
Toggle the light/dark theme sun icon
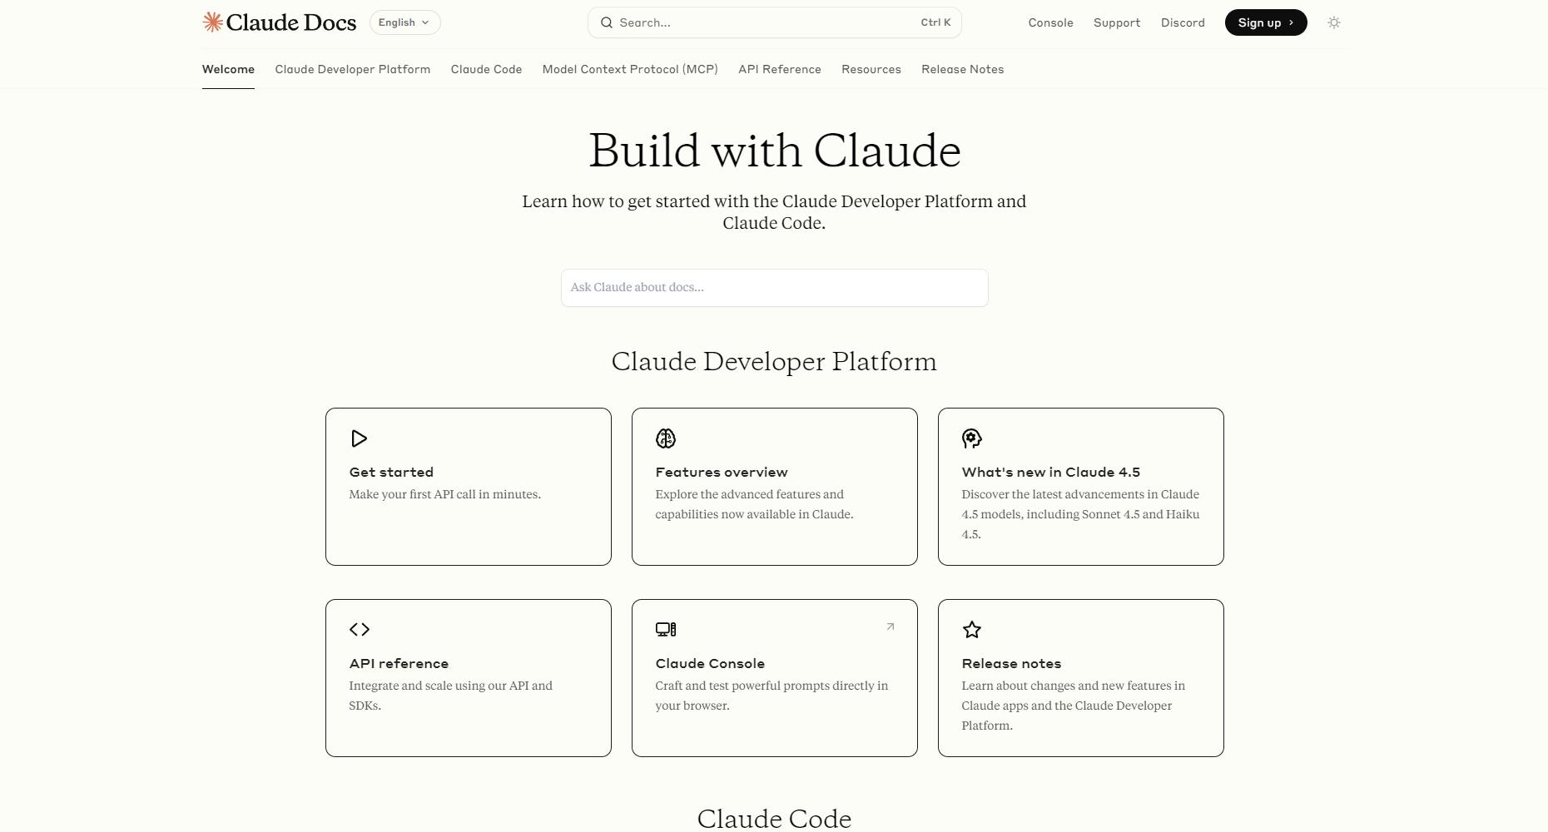1334,22
